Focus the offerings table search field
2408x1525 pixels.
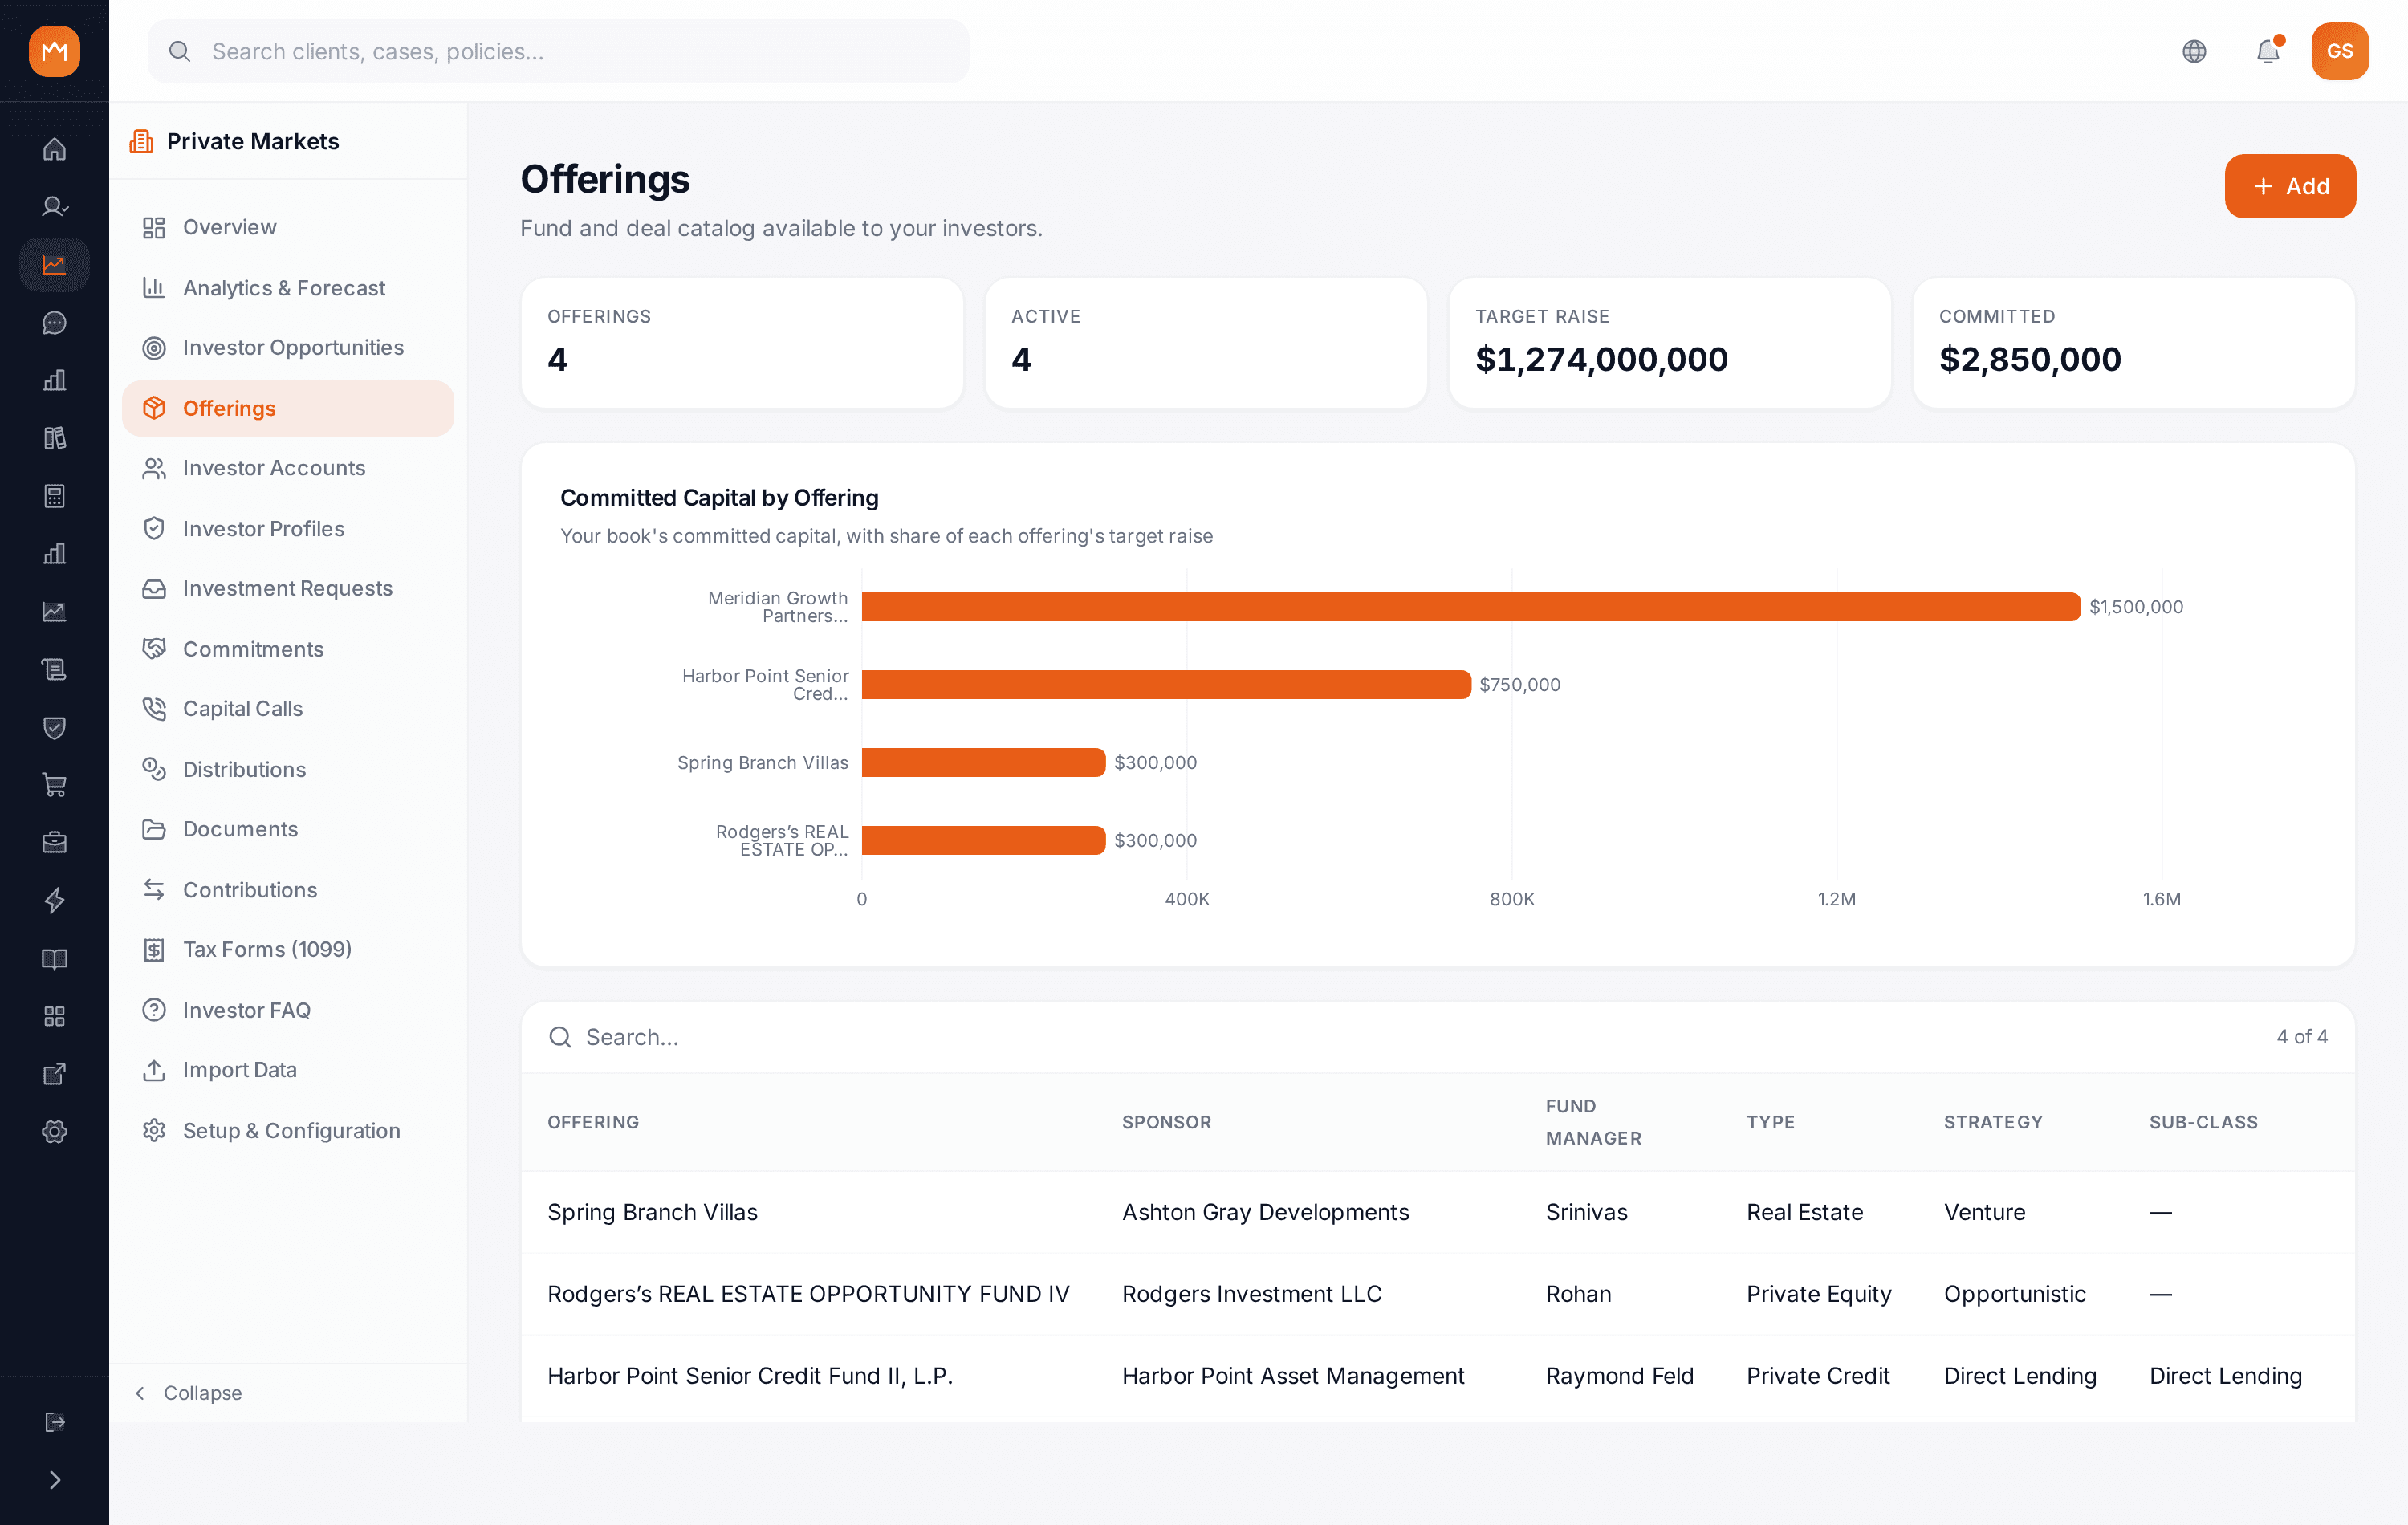1400,1037
